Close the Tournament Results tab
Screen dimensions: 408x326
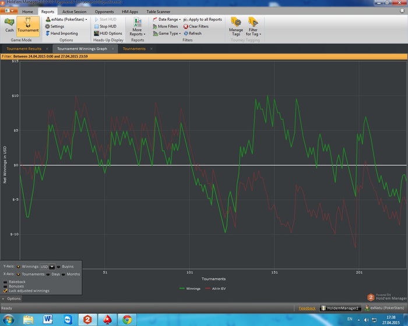click(x=47, y=49)
